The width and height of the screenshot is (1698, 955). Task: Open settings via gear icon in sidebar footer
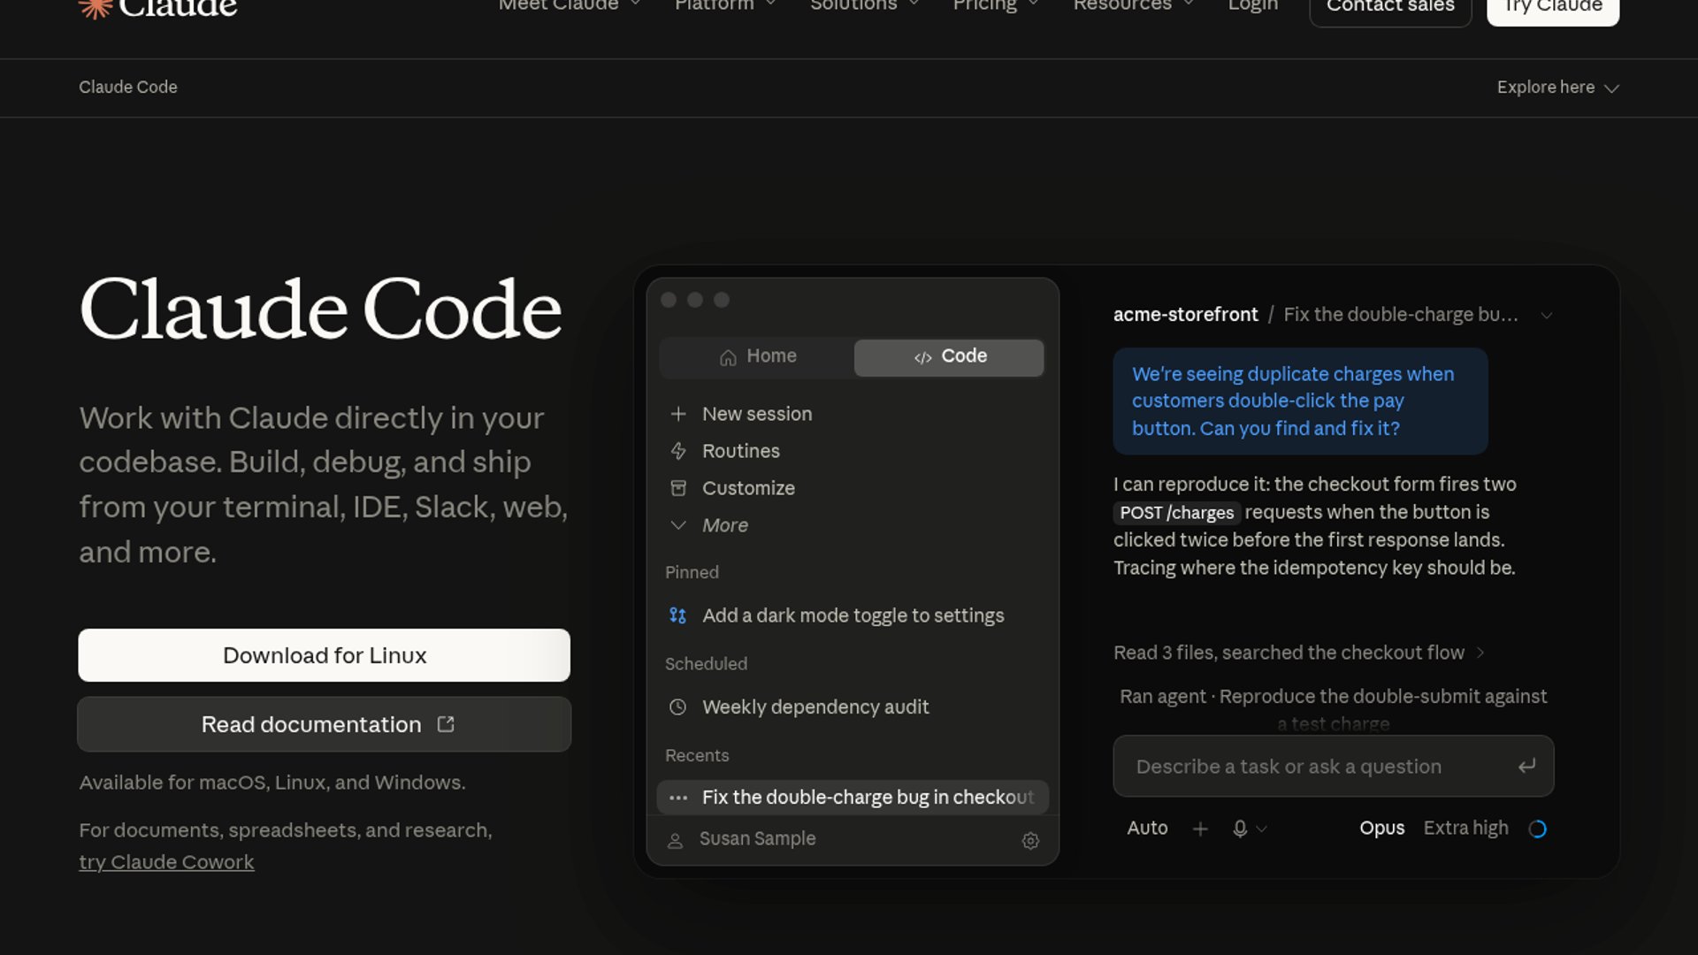pyautogui.click(x=1030, y=841)
